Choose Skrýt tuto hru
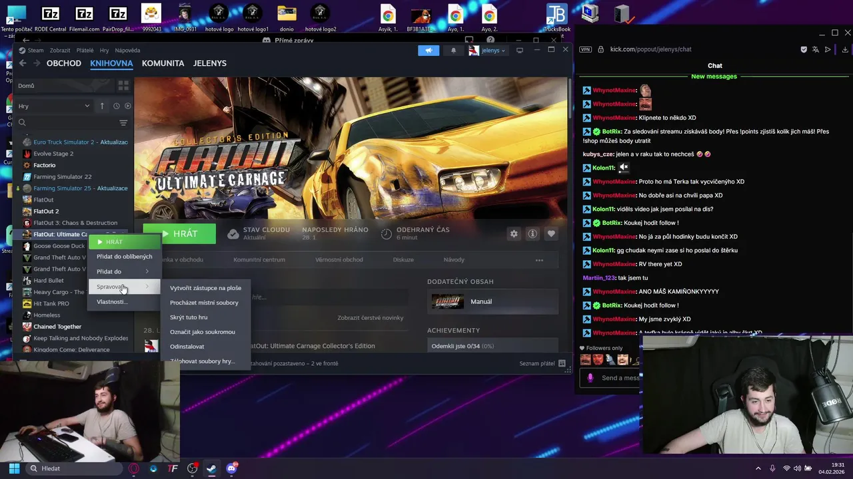The width and height of the screenshot is (853, 479). [205, 317]
